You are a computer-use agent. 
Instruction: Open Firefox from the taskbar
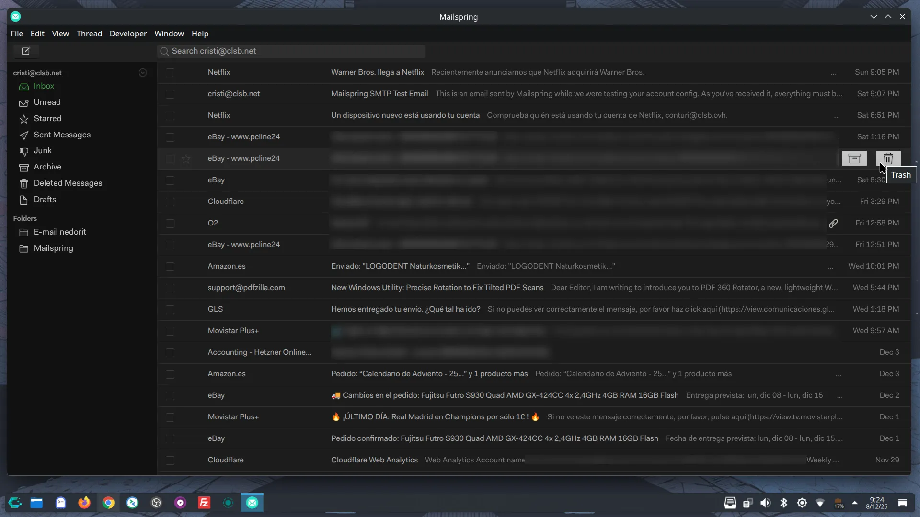click(84, 503)
